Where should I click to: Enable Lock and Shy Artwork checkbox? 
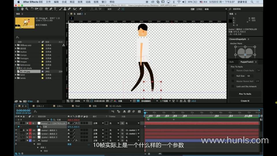[233, 86]
